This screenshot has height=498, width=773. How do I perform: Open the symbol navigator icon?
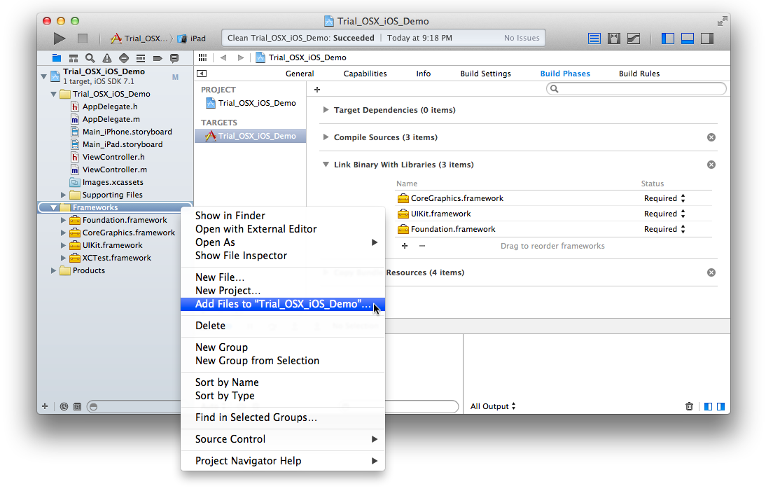(74, 58)
